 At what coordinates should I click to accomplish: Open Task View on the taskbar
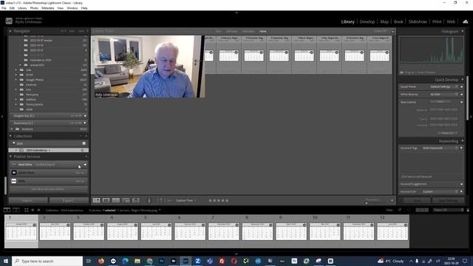[89, 261]
